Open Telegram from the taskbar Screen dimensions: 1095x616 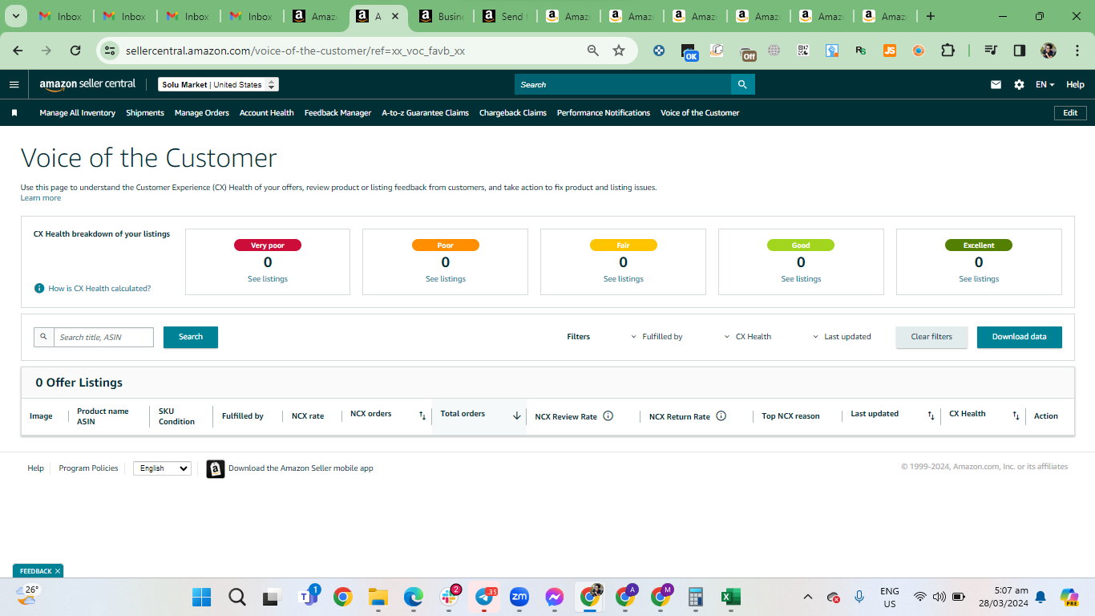[484, 597]
